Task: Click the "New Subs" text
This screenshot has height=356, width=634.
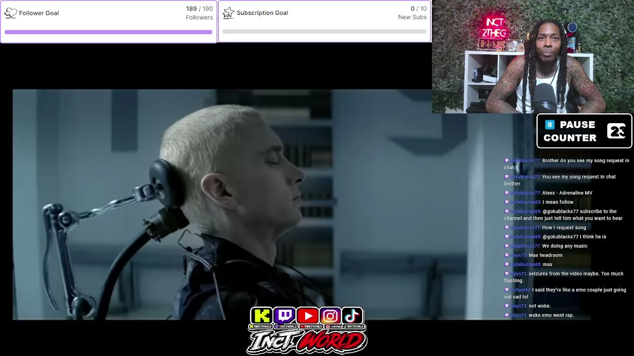Action: (412, 17)
